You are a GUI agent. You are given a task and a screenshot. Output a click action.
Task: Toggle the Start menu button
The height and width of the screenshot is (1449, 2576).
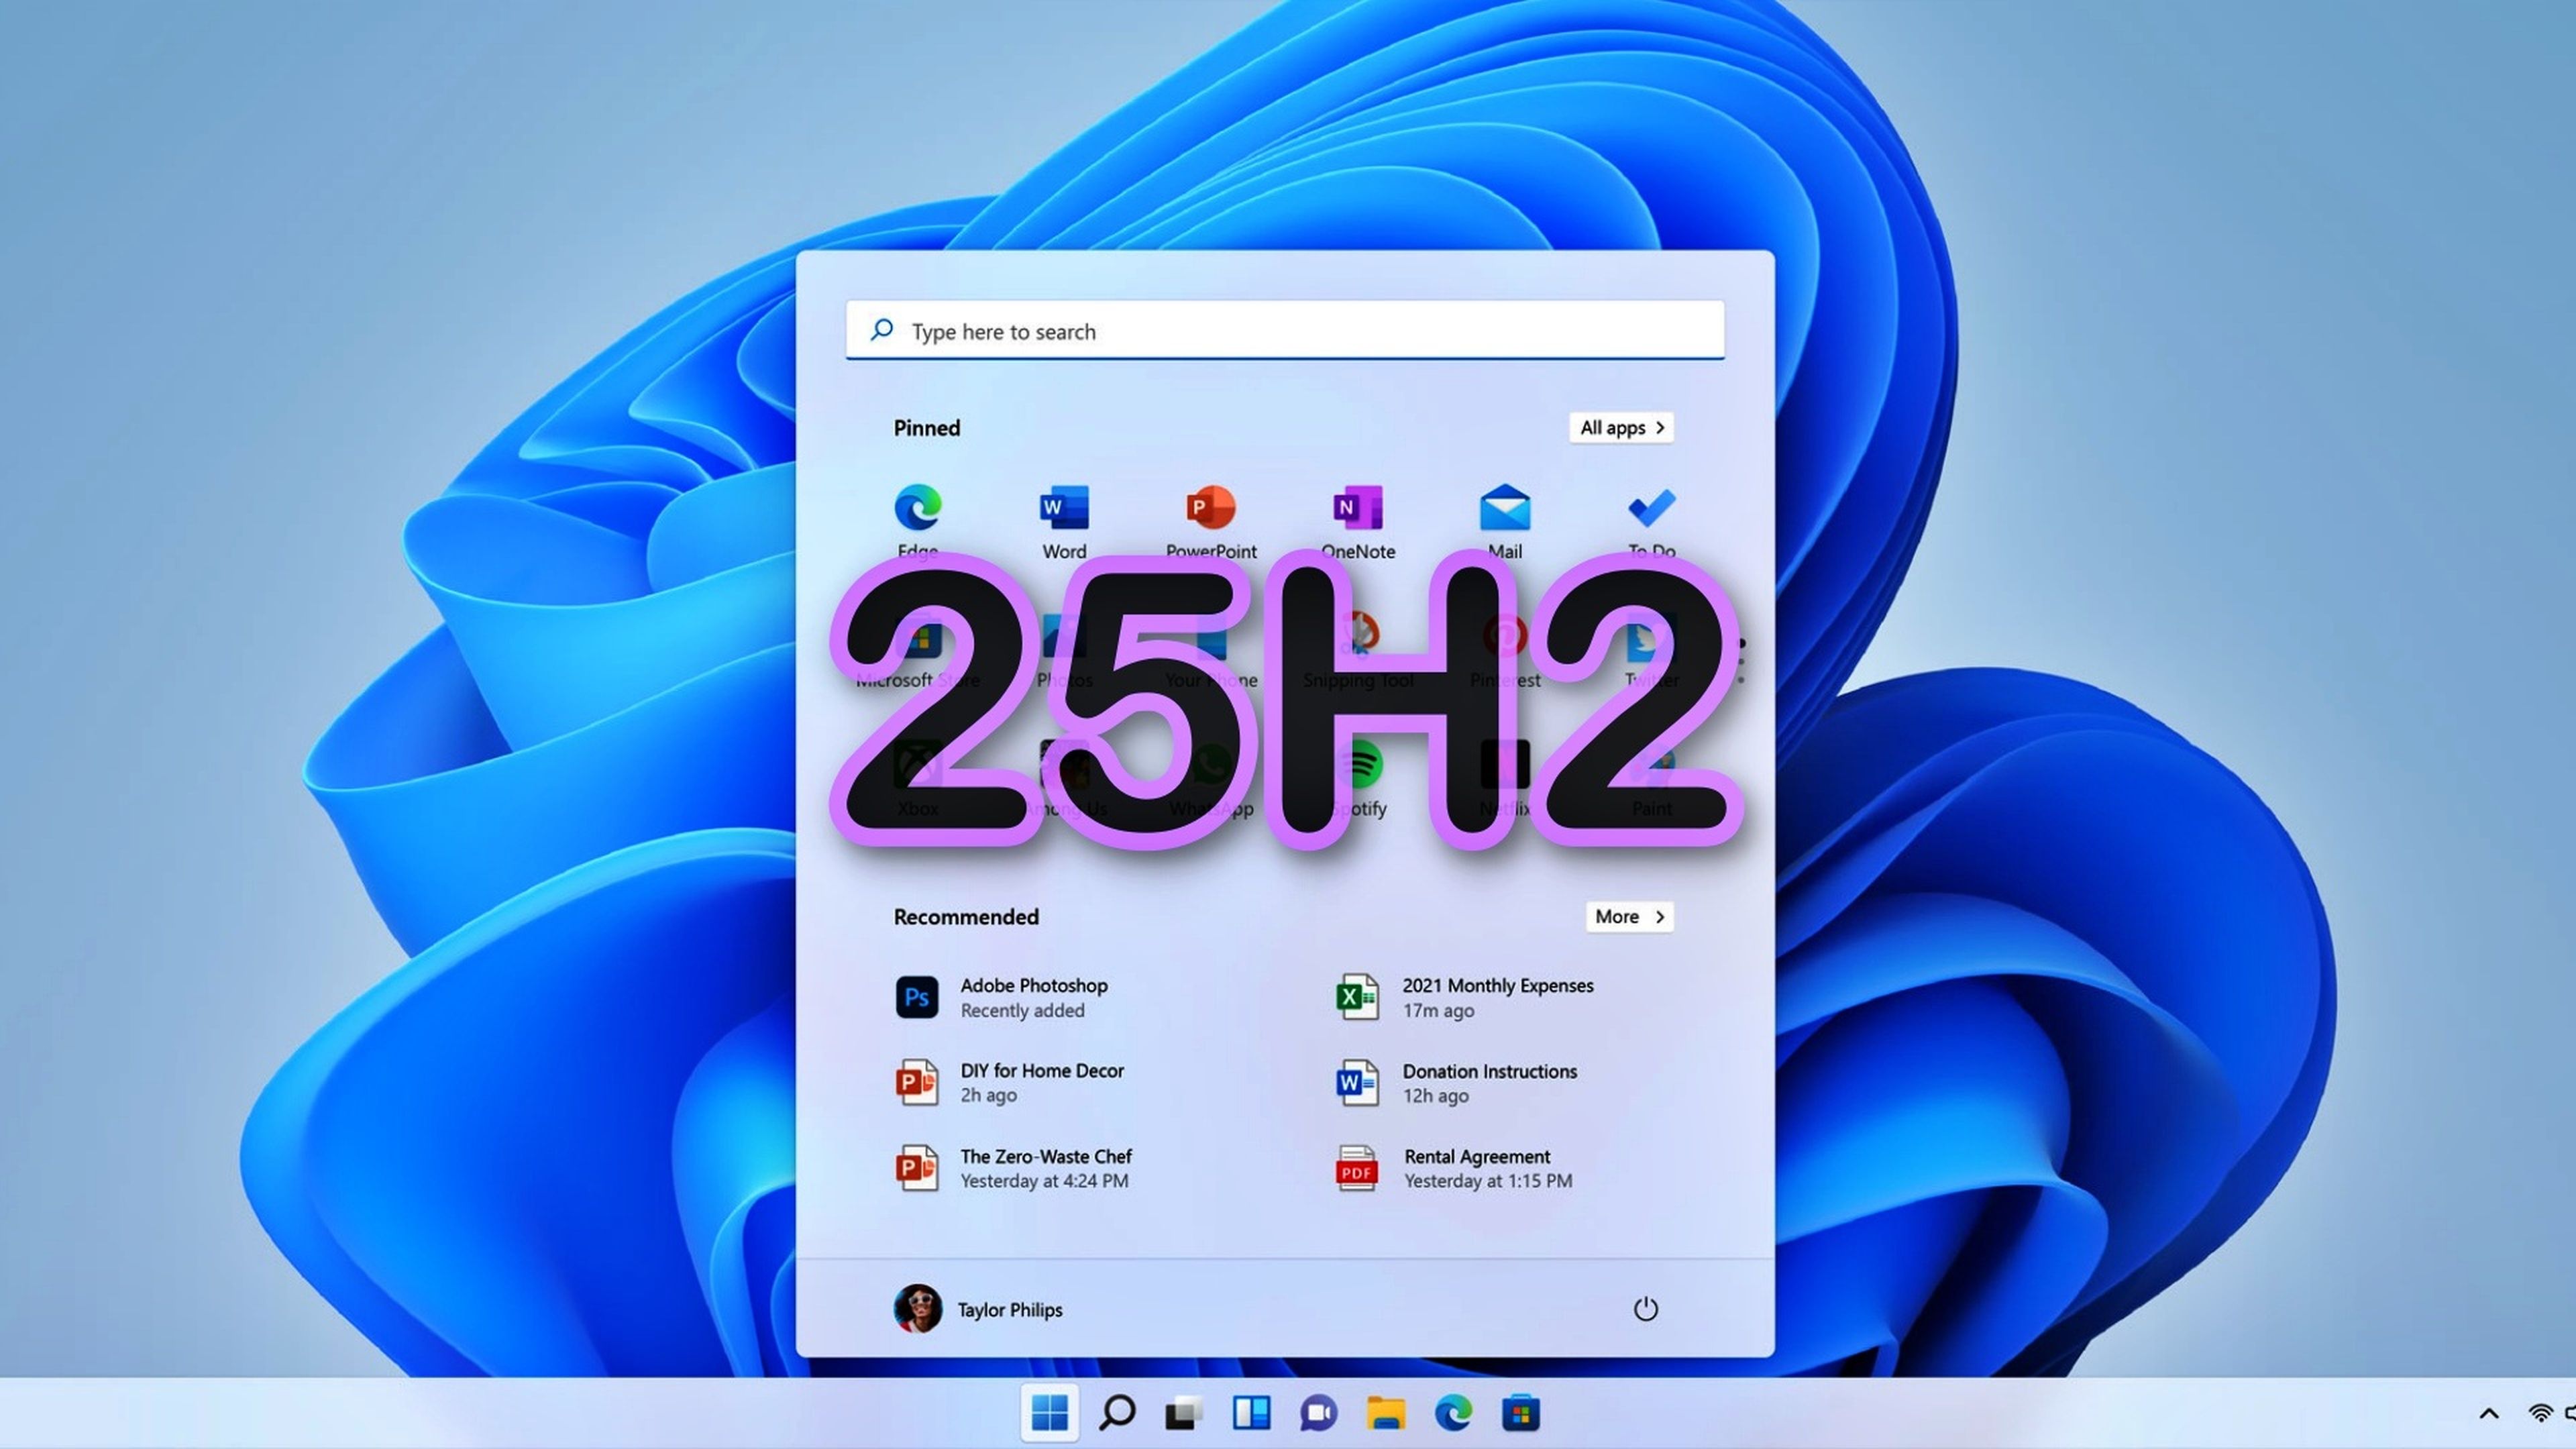pyautogui.click(x=1049, y=1413)
